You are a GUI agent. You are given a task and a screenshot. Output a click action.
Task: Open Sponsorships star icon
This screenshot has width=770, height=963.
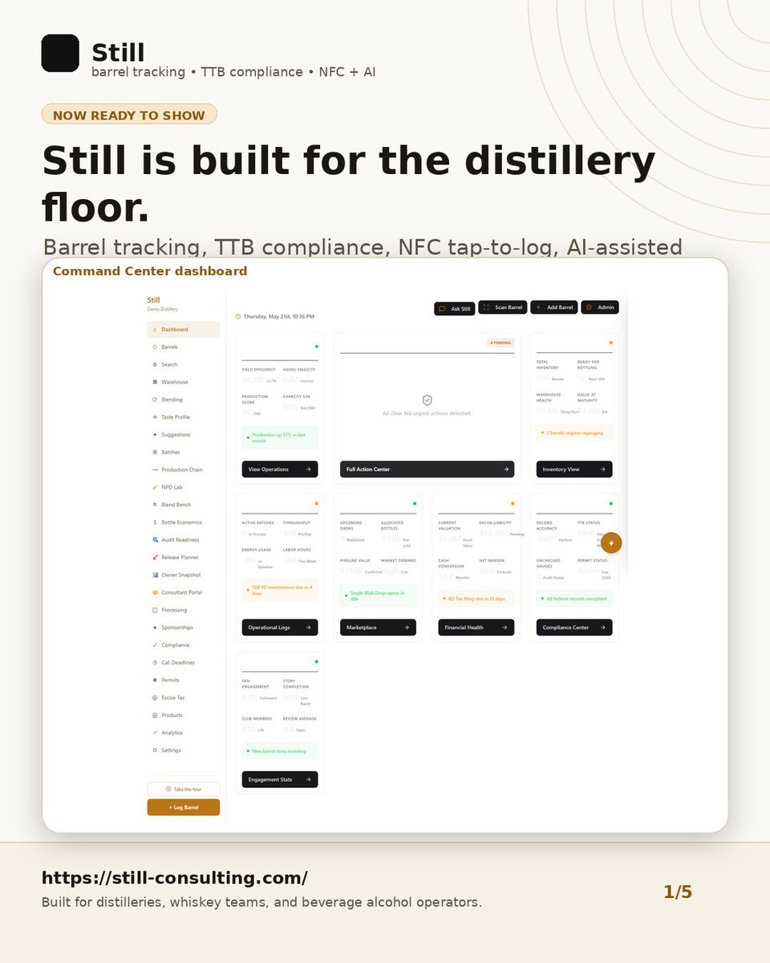tap(155, 628)
